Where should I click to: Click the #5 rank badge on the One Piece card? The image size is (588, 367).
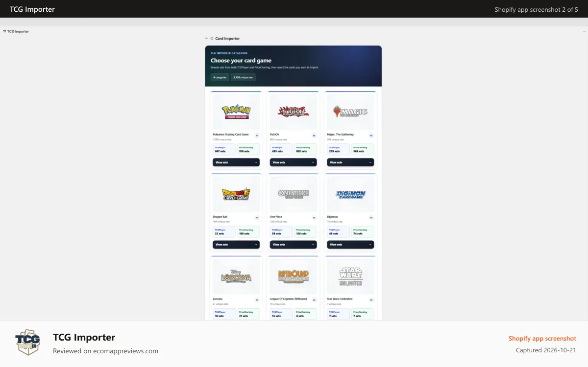pos(314,218)
